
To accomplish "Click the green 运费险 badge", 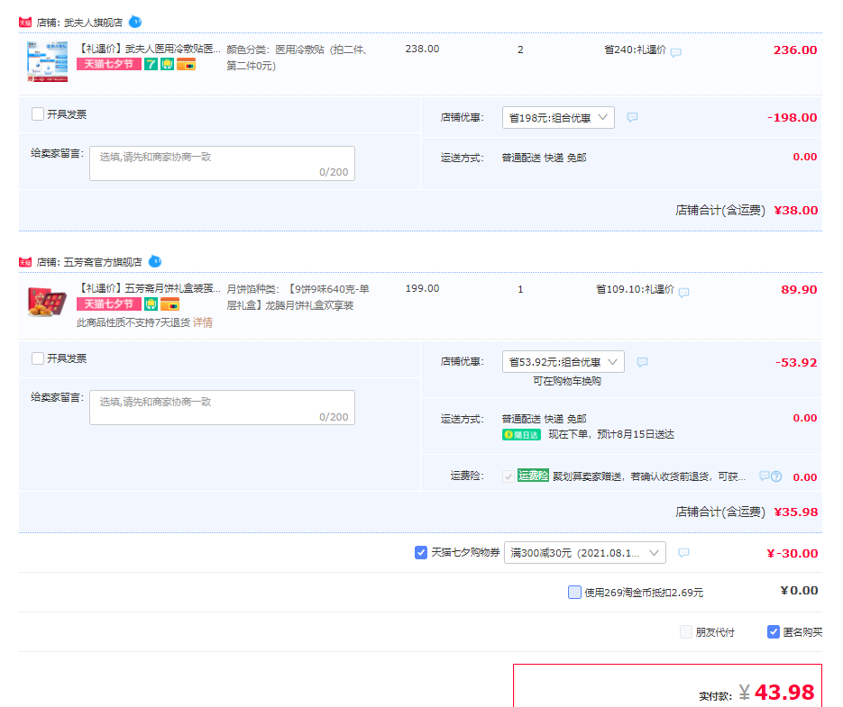I will click(x=534, y=476).
